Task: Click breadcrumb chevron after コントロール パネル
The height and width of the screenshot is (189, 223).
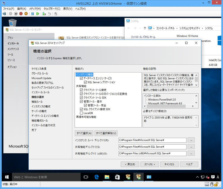Action: click(x=177, y=28)
